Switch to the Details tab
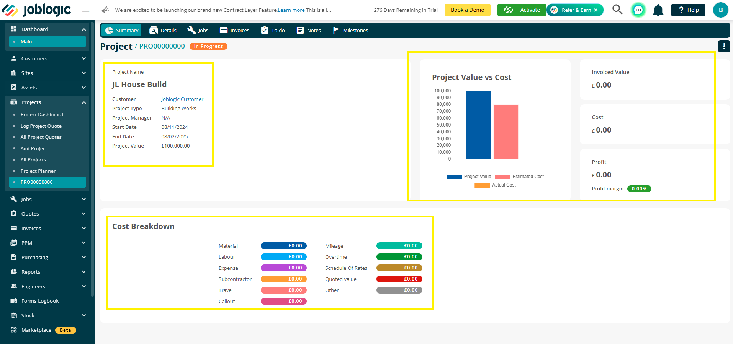Image resolution: width=733 pixels, height=344 pixels. [x=163, y=30]
